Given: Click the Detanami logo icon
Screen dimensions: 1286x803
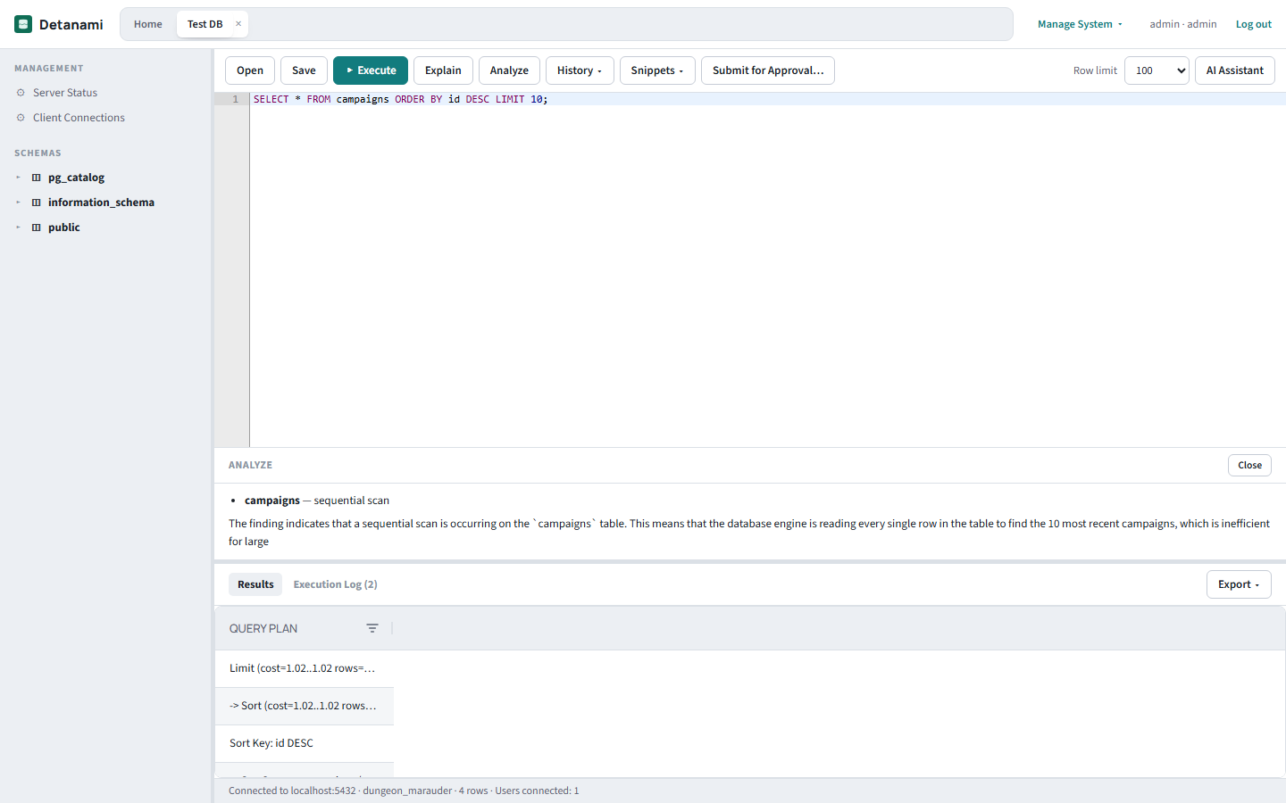Looking at the screenshot, I should (23, 24).
